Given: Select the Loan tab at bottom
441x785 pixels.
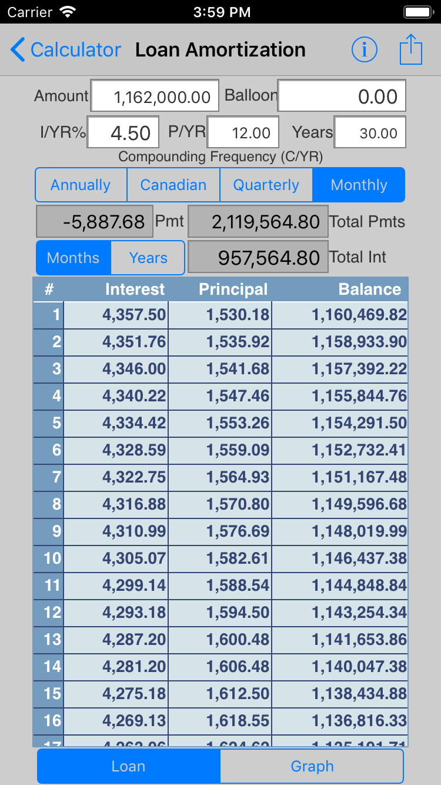Looking at the screenshot, I should 129,766.
